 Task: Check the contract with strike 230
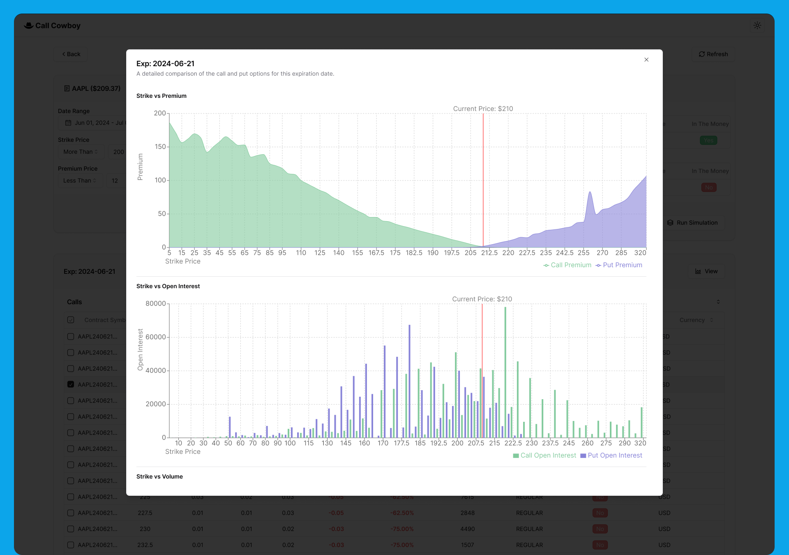[x=71, y=529]
